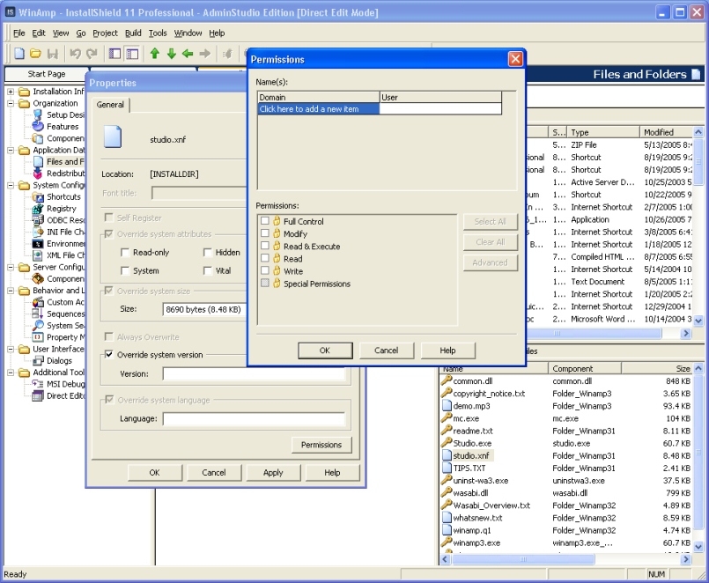
Task: Uncheck Override system version
Action: point(109,355)
